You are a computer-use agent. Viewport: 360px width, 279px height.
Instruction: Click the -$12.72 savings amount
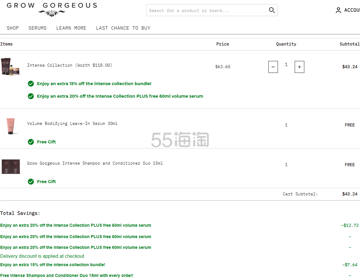350,225
